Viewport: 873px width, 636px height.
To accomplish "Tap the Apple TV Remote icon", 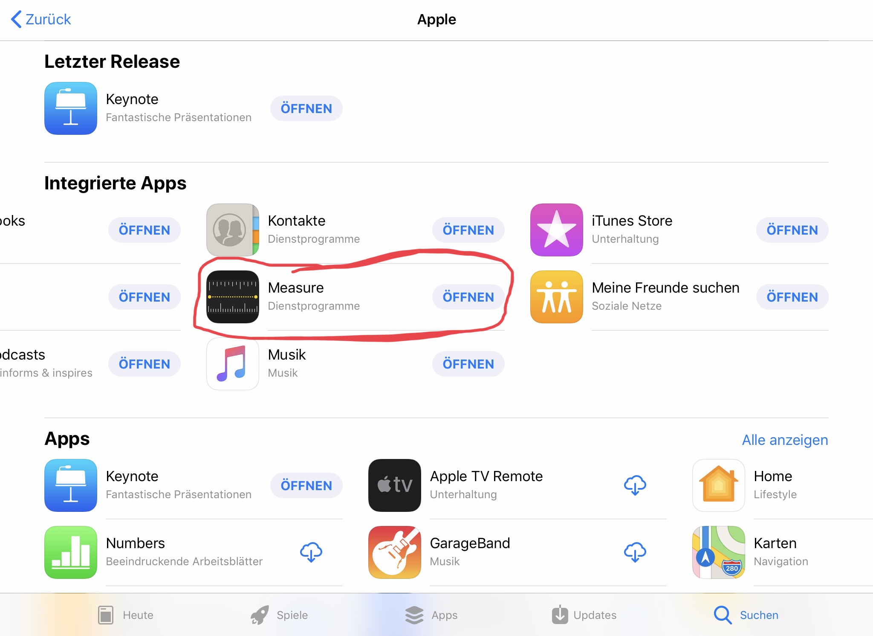I will click(x=395, y=485).
